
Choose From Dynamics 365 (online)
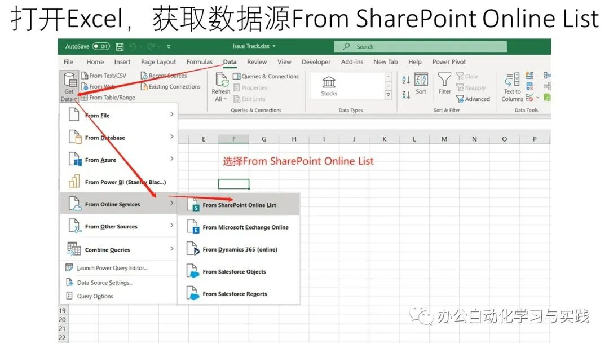(239, 249)
